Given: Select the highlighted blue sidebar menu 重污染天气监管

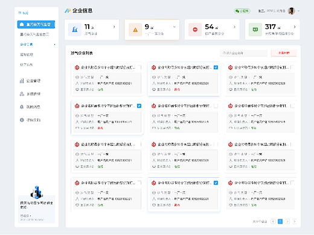Looking at the screenshot, I should [x=36, y=25].
